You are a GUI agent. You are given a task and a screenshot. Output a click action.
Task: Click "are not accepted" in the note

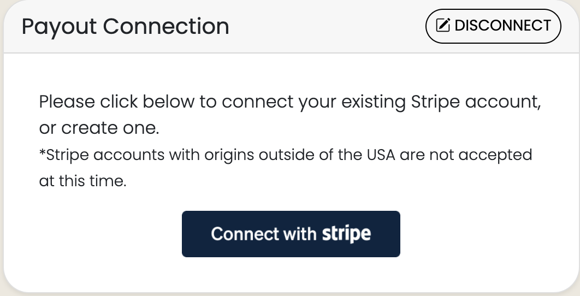tap(466, 156)
